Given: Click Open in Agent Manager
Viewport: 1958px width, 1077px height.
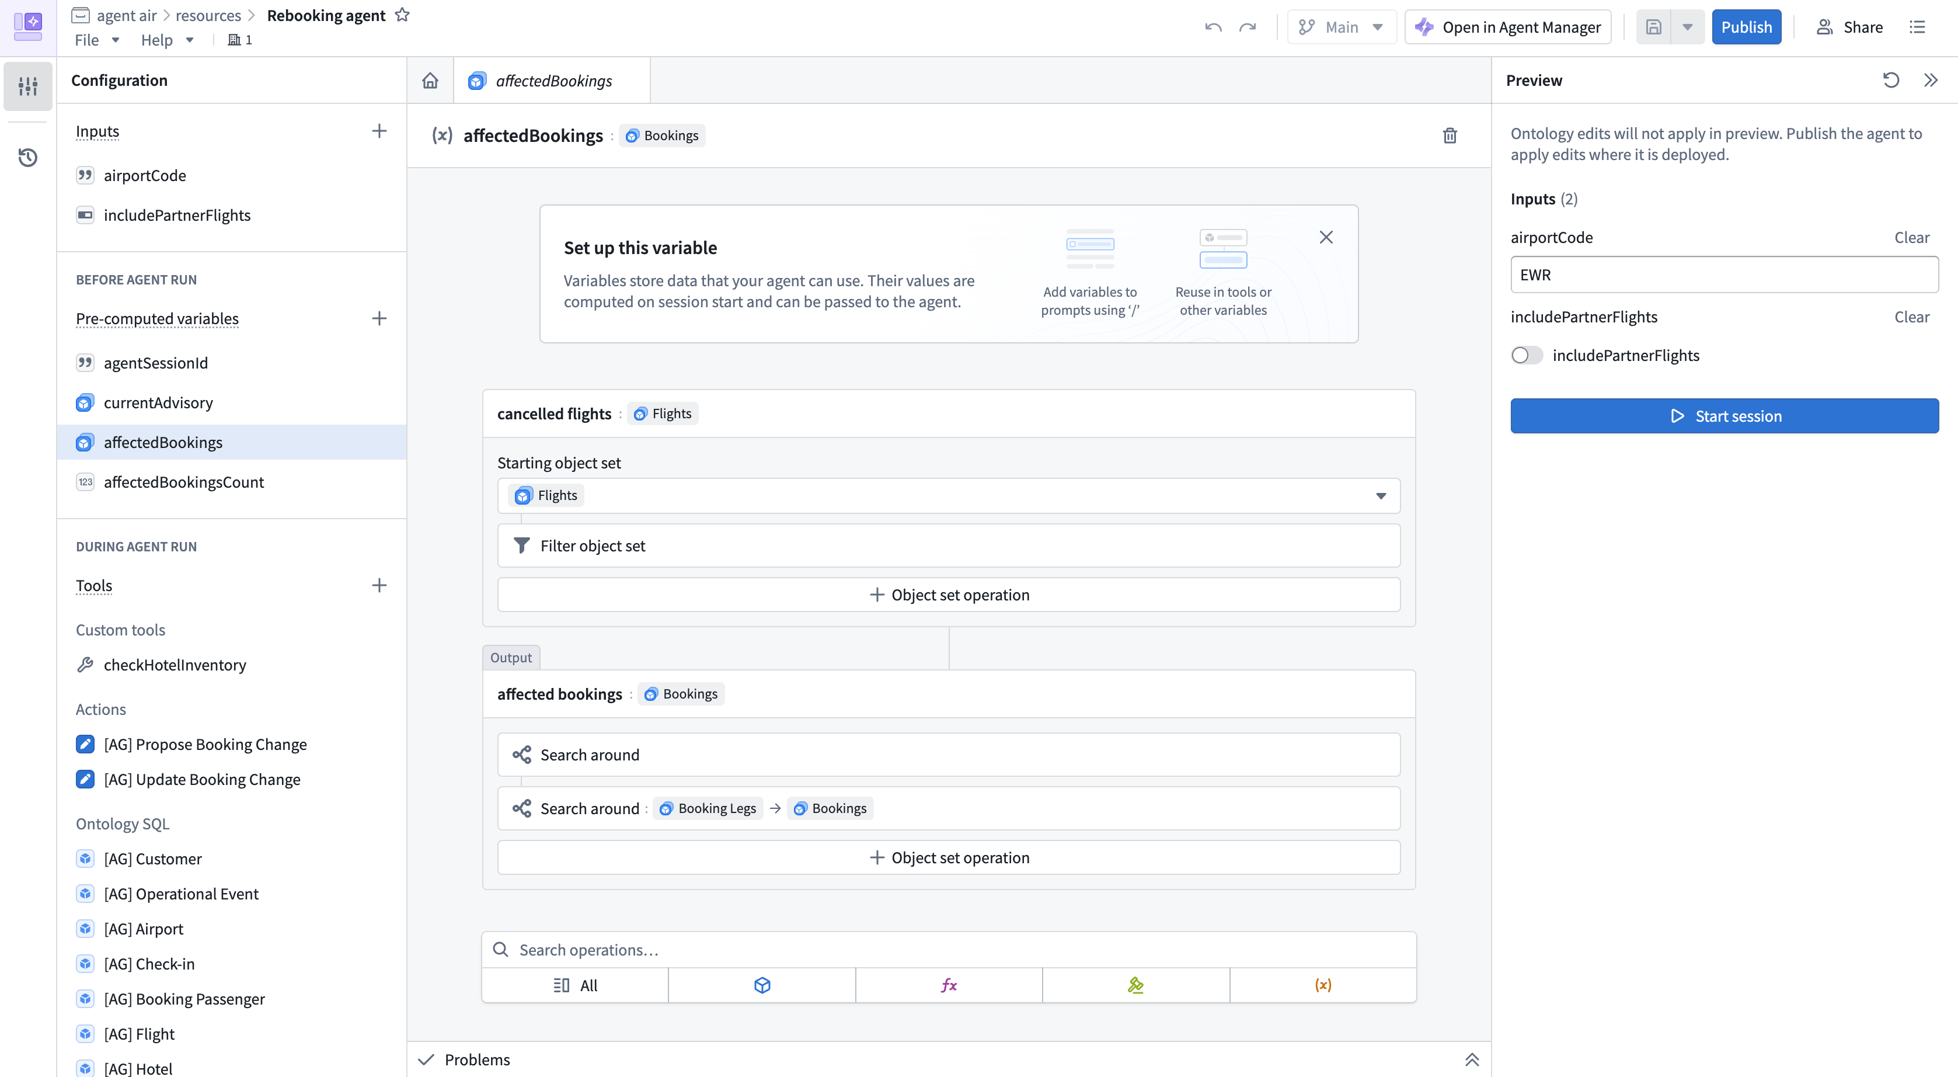Looking at the screenshot, I should pyautogui.click(x=1507, y=27).
